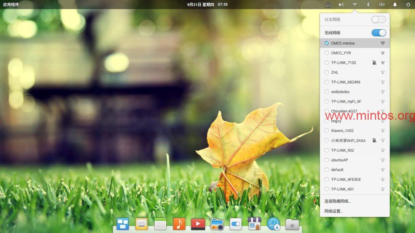Open the 应用程序 applications menu
The height and width of the screenshot is (233, 415).
pos(11,4)
